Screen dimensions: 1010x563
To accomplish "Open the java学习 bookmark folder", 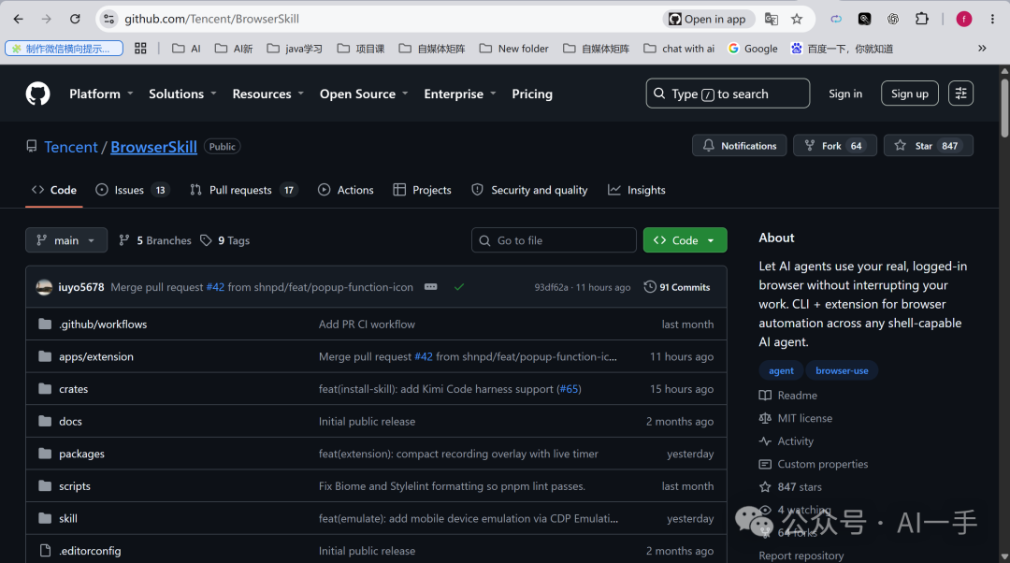I will pyautogui.click(x=295, y=49).
